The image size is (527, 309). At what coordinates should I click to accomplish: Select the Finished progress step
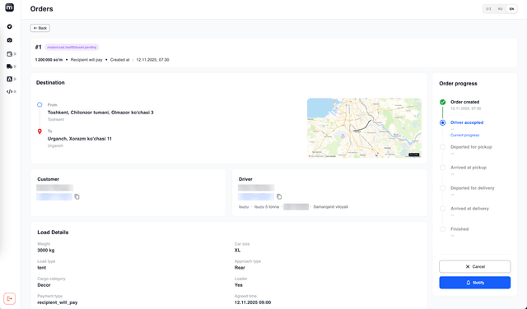tap(459, 228)
